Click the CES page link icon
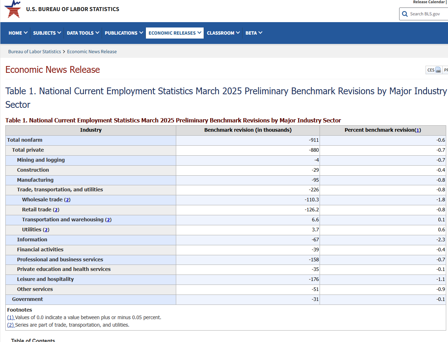Image resolution: width=448 pixels, height=342 pixels. [x=438, y=70]
